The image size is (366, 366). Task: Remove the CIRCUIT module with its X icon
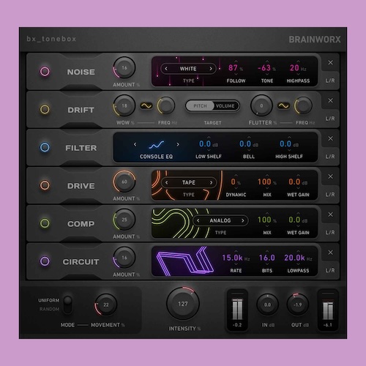pos(331,253)
